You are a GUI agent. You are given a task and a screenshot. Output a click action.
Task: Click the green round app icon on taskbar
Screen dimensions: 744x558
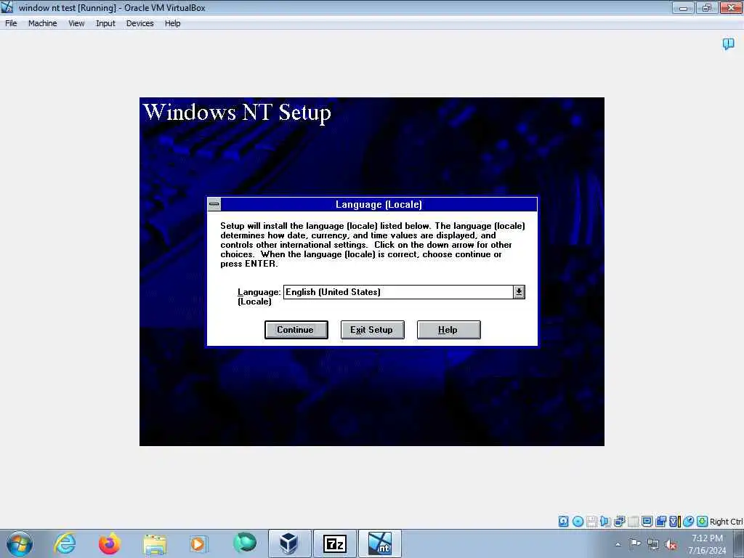pos(245,543)
